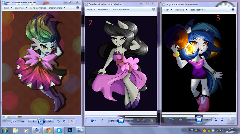Open the Fișier menu in the Nim window
Image resolution: width=240 pixels, height=134 pixels.
(x=8, y=8)
